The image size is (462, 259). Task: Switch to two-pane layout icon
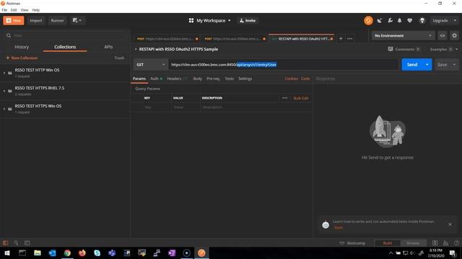(x=435, y=243)
